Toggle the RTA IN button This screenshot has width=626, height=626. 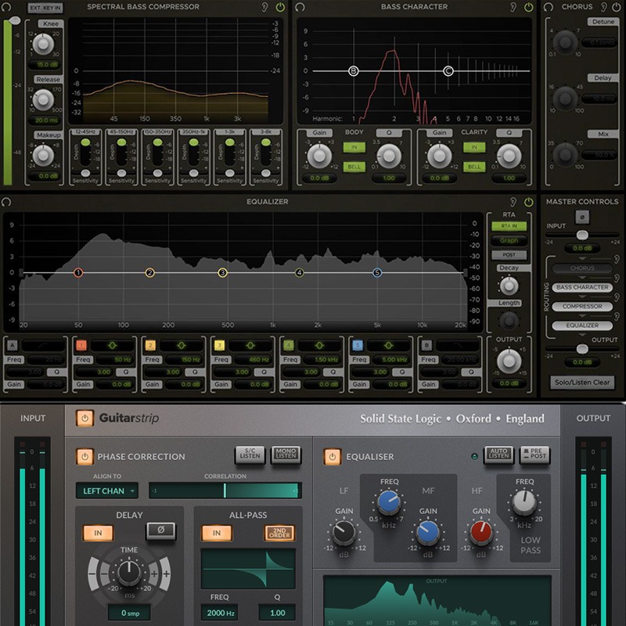point(509,226)
